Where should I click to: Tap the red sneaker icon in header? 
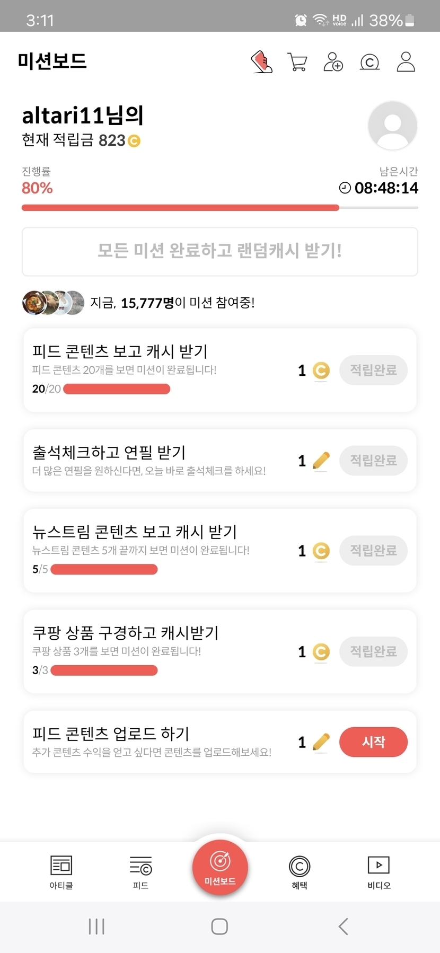tap(261, 62)
